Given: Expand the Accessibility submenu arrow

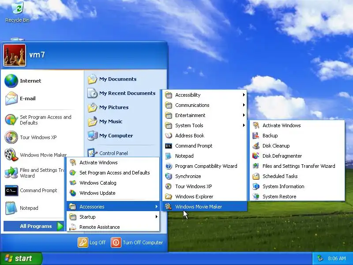Looking at the screenshot, I should tap(244, 95).
